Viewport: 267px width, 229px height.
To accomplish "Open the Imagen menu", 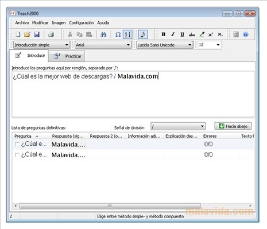I will [59, 23].
